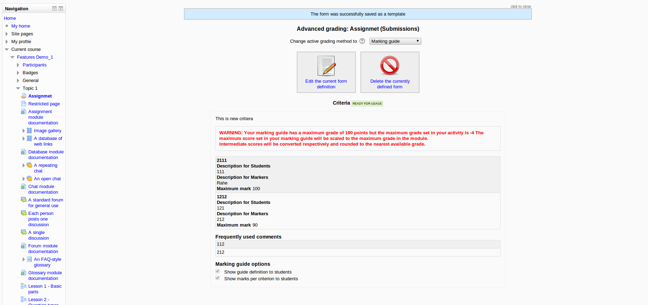Expand the Badges tree node
This screenshot has height=305, width=648.
tap(18, 73)
